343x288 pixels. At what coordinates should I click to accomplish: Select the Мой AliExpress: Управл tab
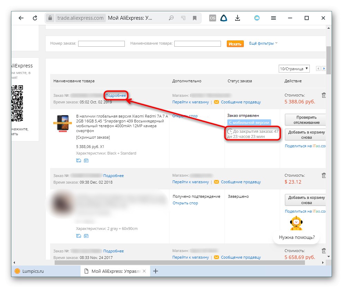(115, 271)
